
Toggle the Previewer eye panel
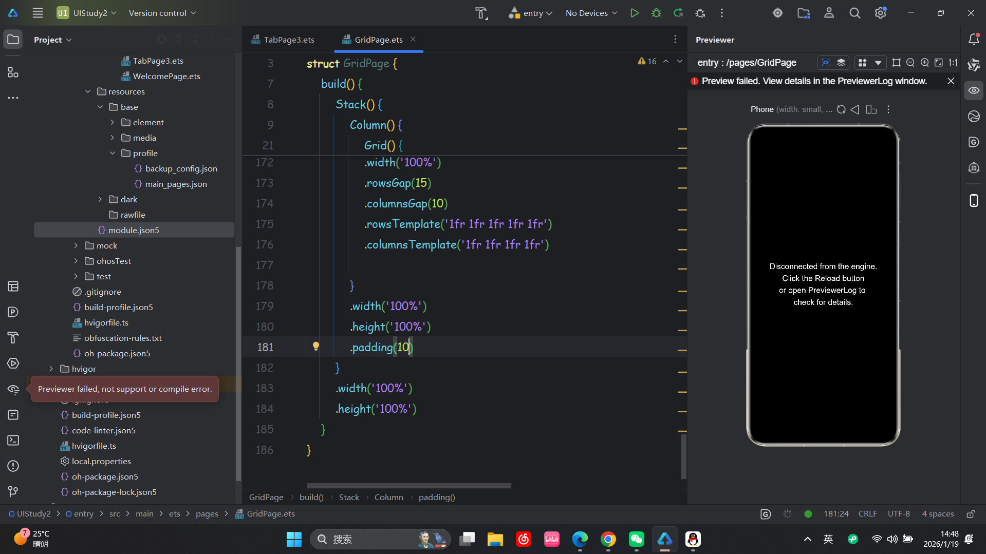(974, 90)
